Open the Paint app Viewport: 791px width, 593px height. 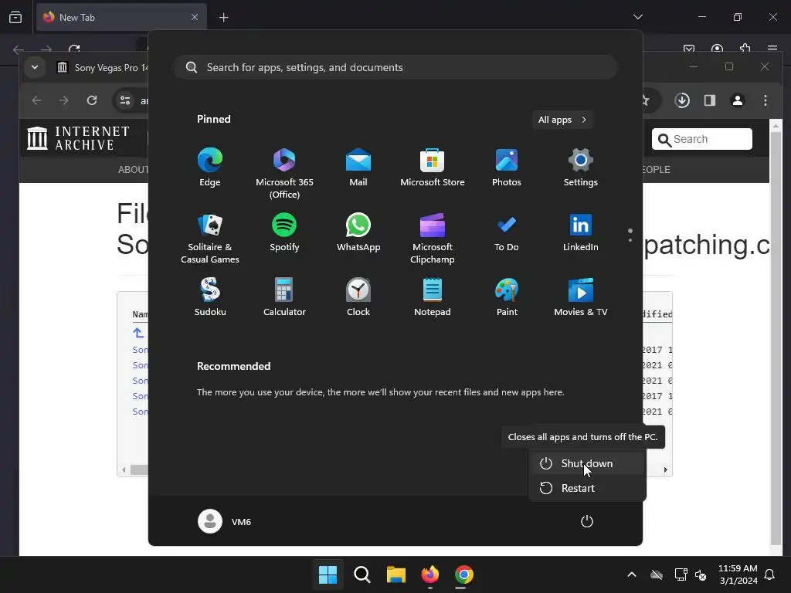pyautogui.click(x=507, y=297)
